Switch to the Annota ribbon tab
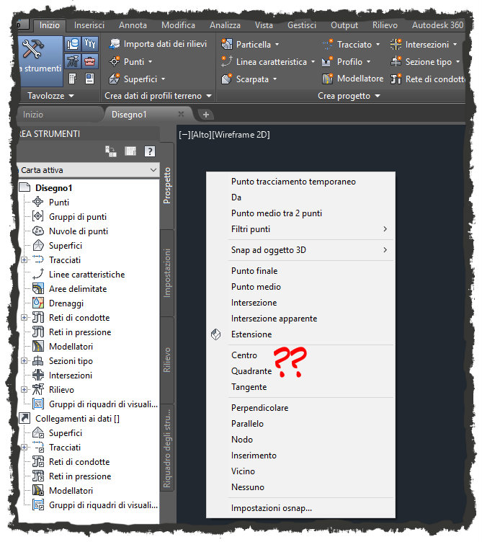 pos(133,25)
